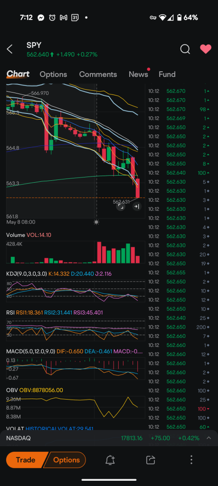Open the Comments tab
Viewport: 218px width, 486px height.
(98, 75)
